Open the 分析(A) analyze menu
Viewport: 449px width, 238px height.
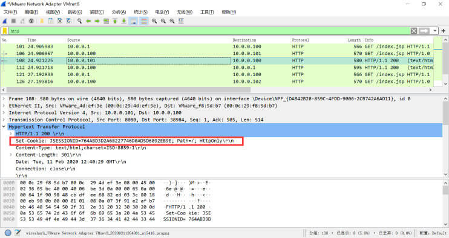point(119,12)
